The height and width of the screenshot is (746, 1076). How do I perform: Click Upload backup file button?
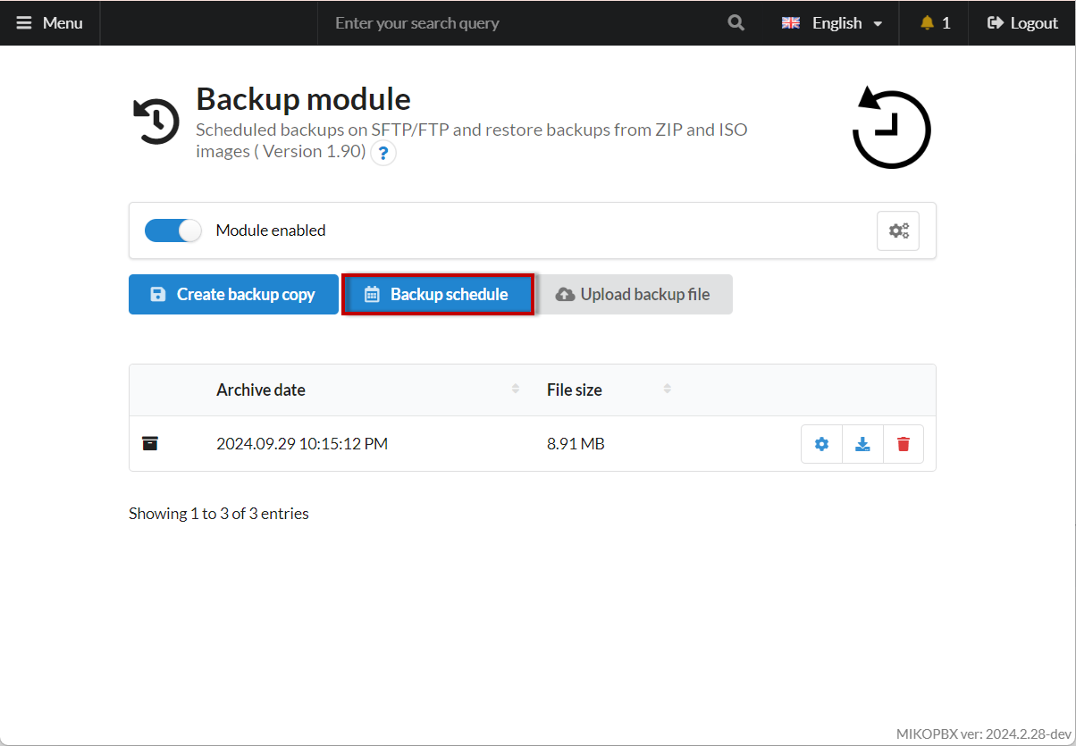(x=634, y=294)
